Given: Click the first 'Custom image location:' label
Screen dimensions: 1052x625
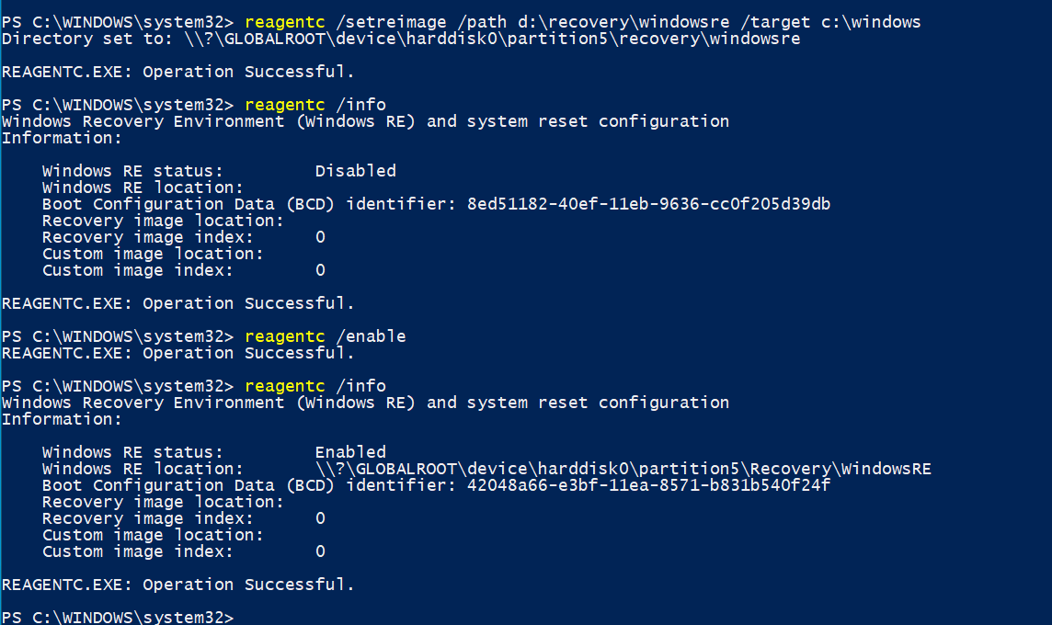Looking at the screenshot, I should point(153,254).
